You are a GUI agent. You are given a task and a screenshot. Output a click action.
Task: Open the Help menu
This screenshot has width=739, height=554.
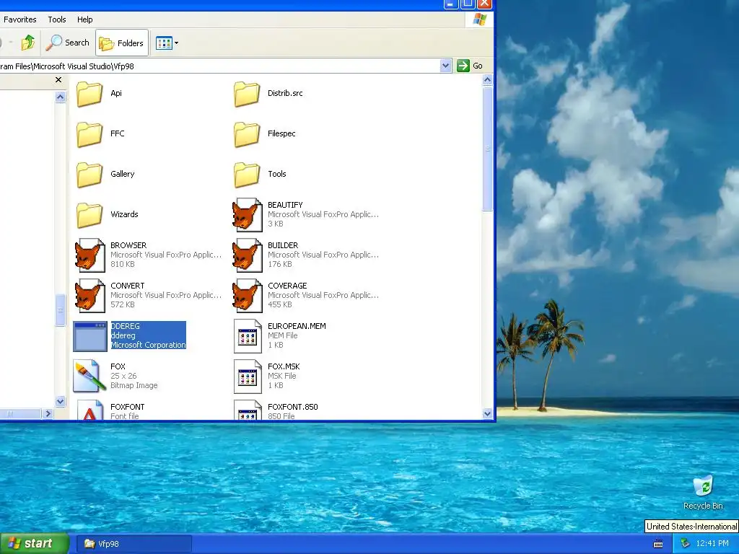(85, 19)
